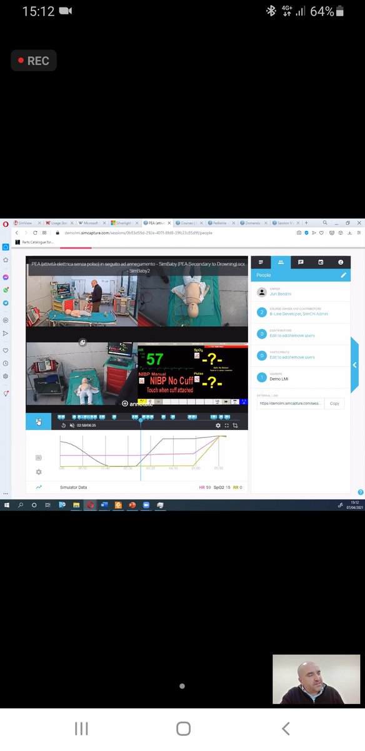Screen dimensions: 365x751
Task: Click the browser reload icon
Action: [35, 232]
